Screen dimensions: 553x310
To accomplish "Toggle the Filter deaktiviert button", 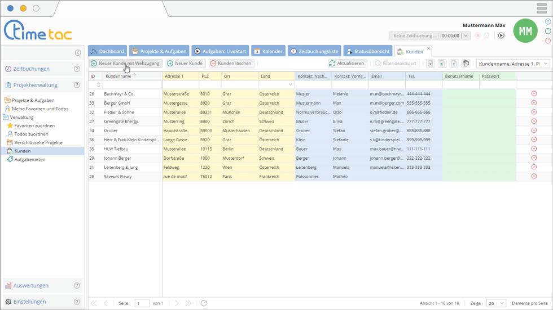I will pos(396,64).
